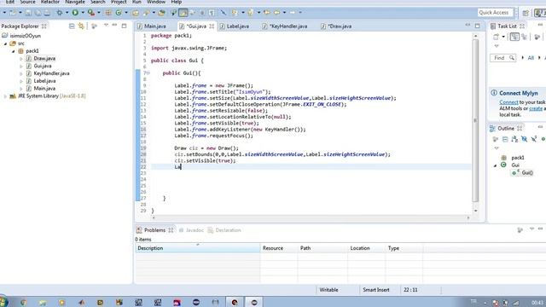Click Open Perspective icon
This screenshot has width=546, height=307.
pos(526,13)
